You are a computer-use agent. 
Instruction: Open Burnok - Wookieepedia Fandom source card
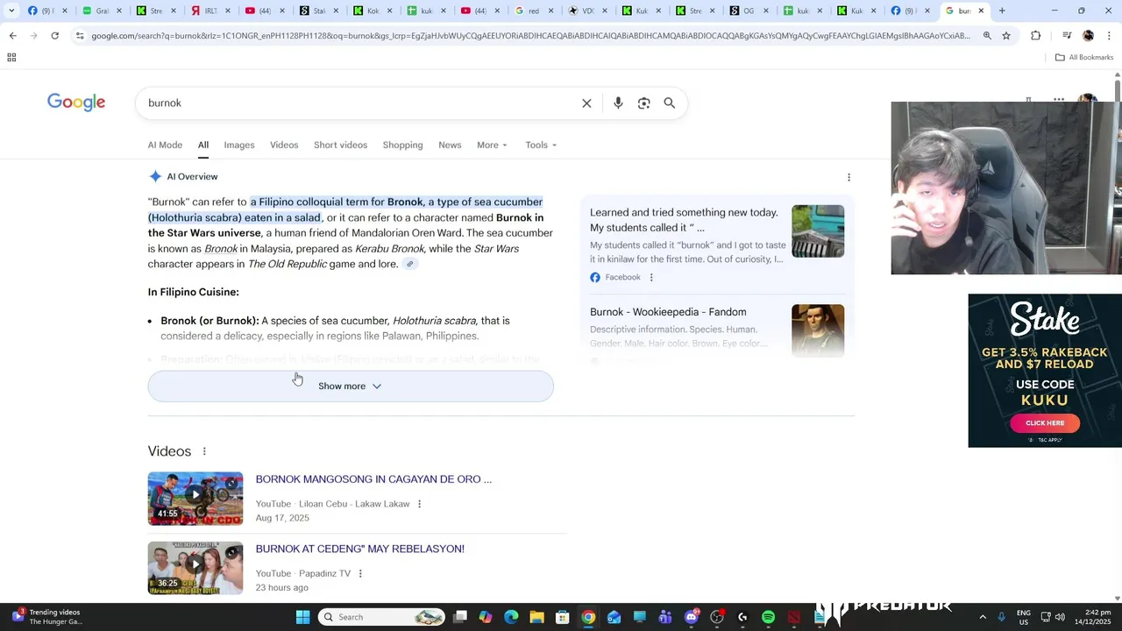[x=668, y=312]
